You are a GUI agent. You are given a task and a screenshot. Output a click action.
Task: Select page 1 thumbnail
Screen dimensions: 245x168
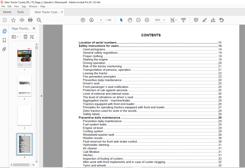point(24,57)
